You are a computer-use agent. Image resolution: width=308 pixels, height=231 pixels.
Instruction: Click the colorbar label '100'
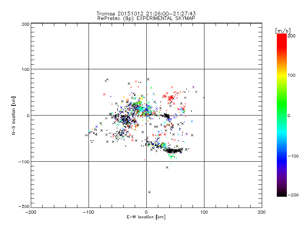click(291, 75)
